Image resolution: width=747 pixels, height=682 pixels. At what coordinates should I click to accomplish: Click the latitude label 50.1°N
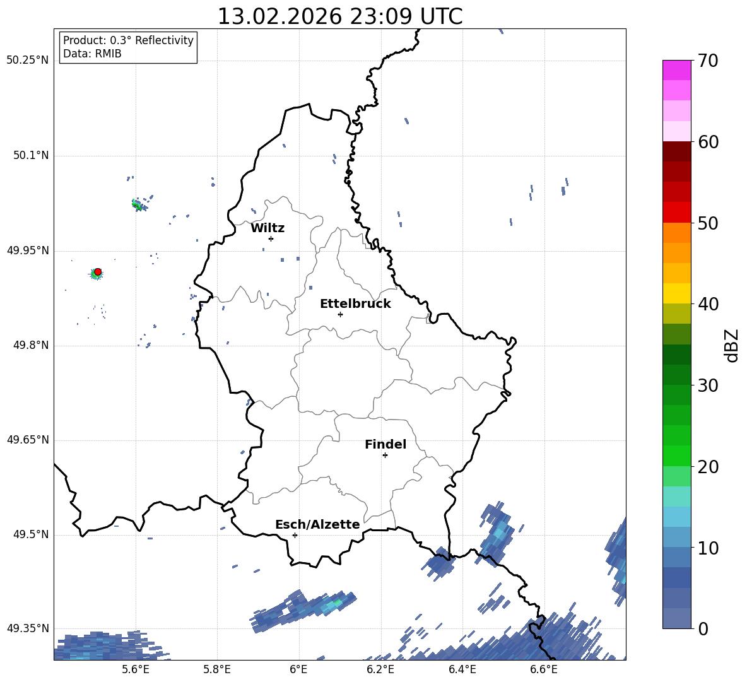tap(31, 155)
